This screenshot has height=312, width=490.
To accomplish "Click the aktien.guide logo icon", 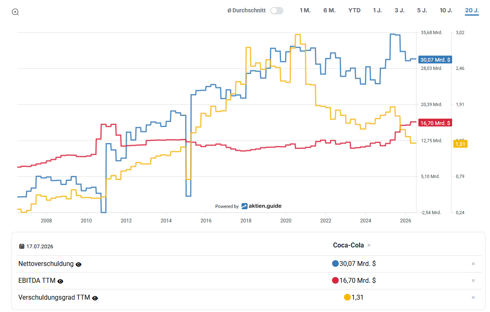I will coord(244,206).
